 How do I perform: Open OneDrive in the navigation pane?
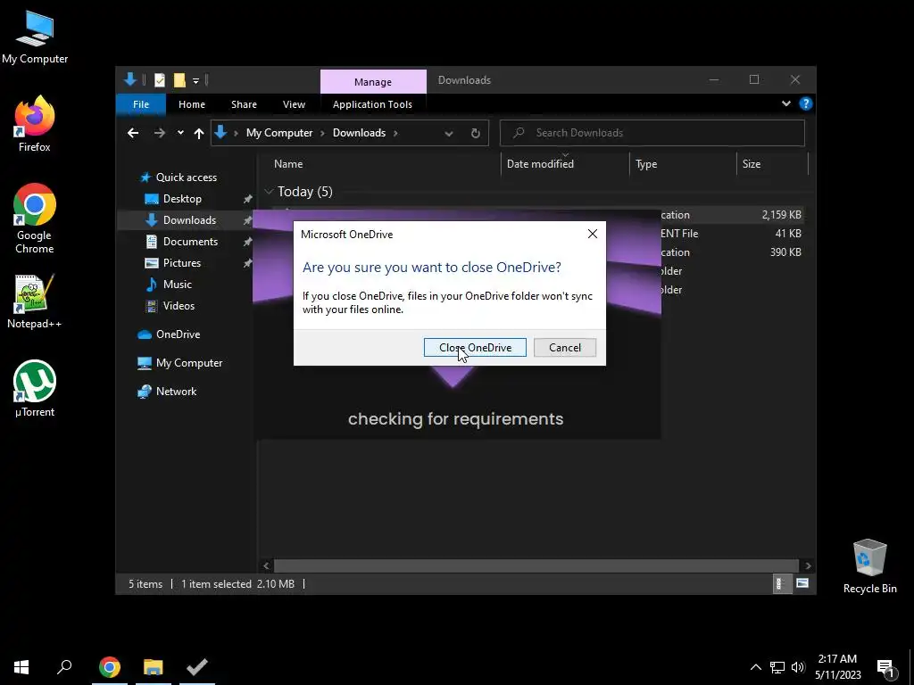(178, 334)
